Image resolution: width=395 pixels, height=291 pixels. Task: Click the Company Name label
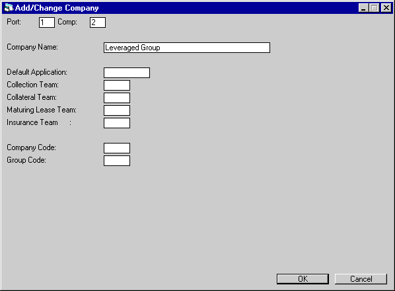32,47
